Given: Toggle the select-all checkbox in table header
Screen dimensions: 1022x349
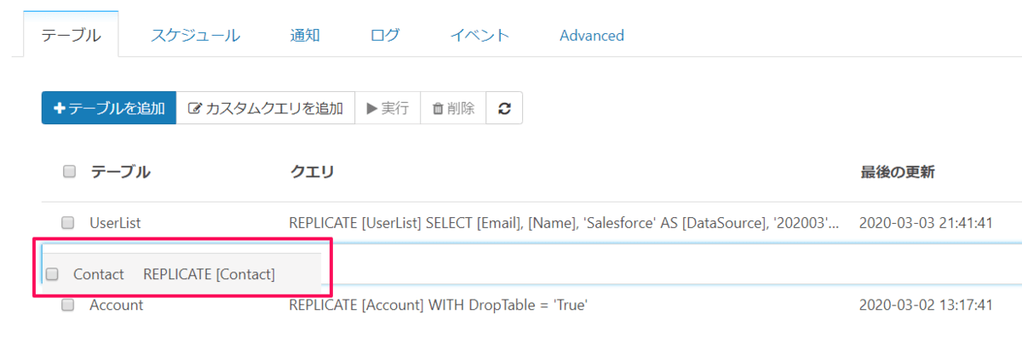Looking at the screenshot, I should 70,172.
